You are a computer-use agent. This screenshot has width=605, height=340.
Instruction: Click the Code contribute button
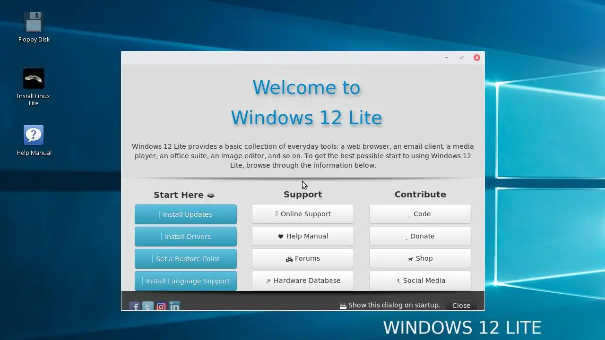[420, 214]
